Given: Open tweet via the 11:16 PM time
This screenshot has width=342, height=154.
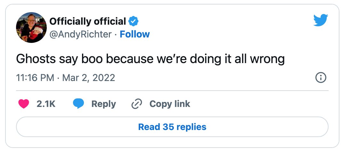Looking at the screenshot, I should [x=35, y=78].
